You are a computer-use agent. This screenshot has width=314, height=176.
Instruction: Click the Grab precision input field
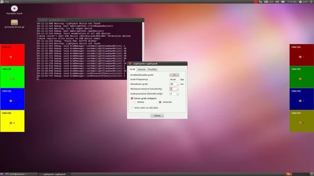(173, 93)
